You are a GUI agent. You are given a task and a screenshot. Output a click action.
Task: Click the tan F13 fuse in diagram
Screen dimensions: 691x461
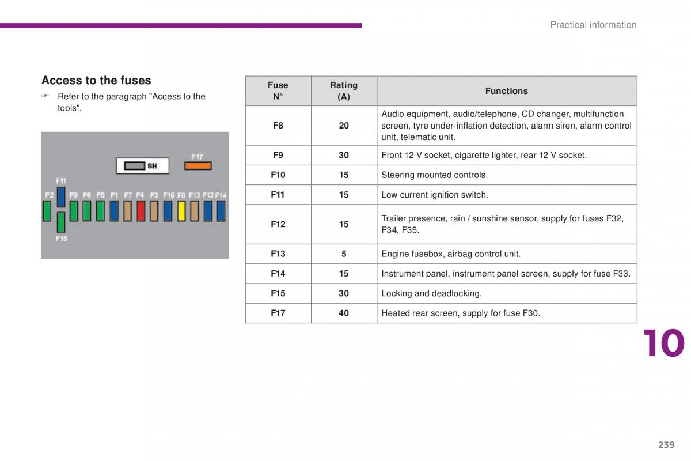click(x=195, y=211)
